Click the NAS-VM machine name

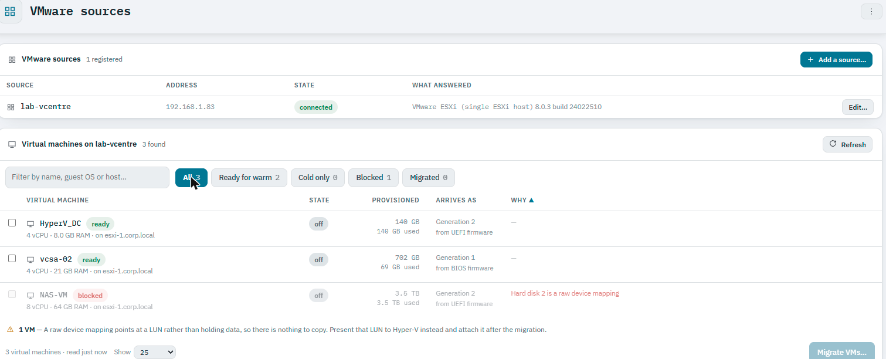pyautogui.click(x=53, y=295)
